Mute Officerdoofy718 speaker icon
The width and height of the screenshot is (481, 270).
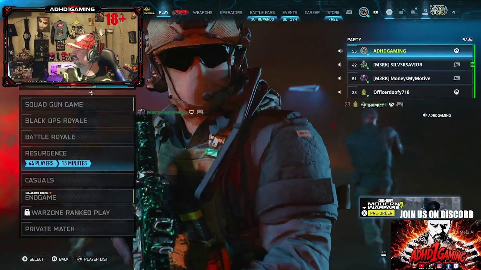click(340, 92)
